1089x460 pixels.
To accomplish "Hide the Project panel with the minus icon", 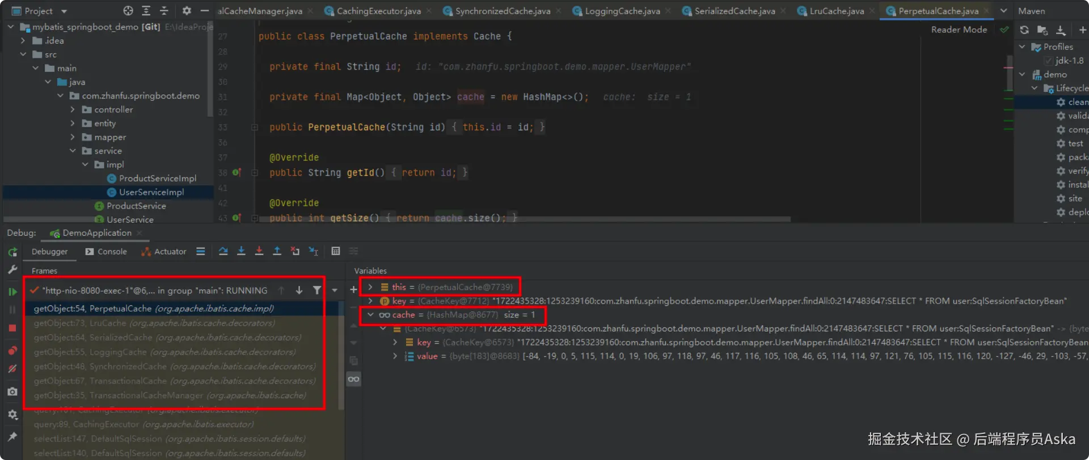I will (x=205, y=11).
